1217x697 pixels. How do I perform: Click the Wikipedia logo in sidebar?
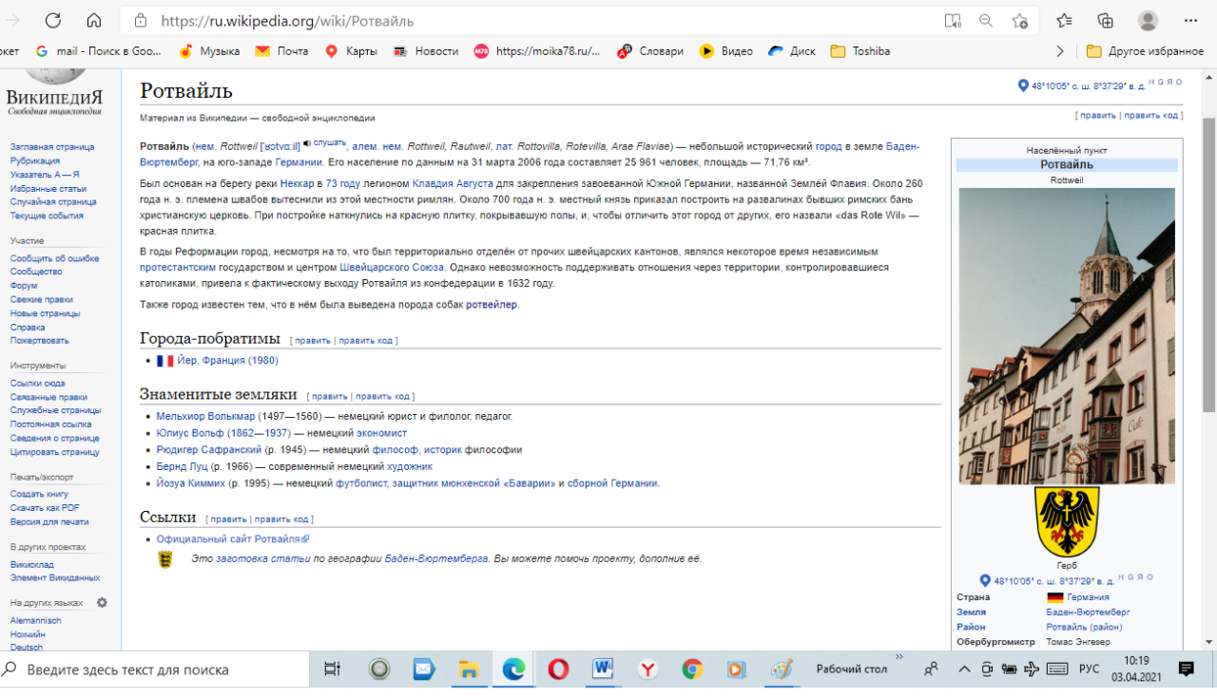tap(54, 94)
